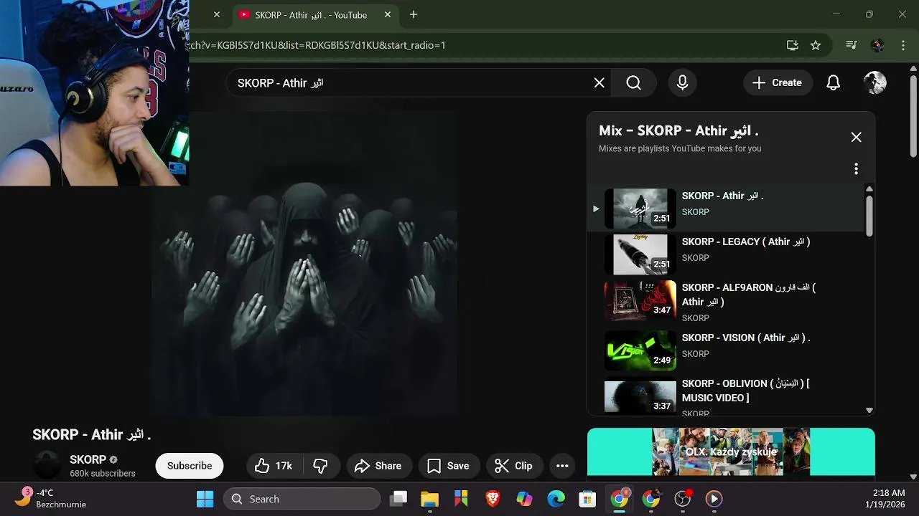
Task: Subscribe to the SKORP channel
Action: point(190,466)
